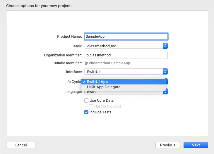Click the Product Name text field
The height and width of the screenshot is (154, 214).
(126, 37)
